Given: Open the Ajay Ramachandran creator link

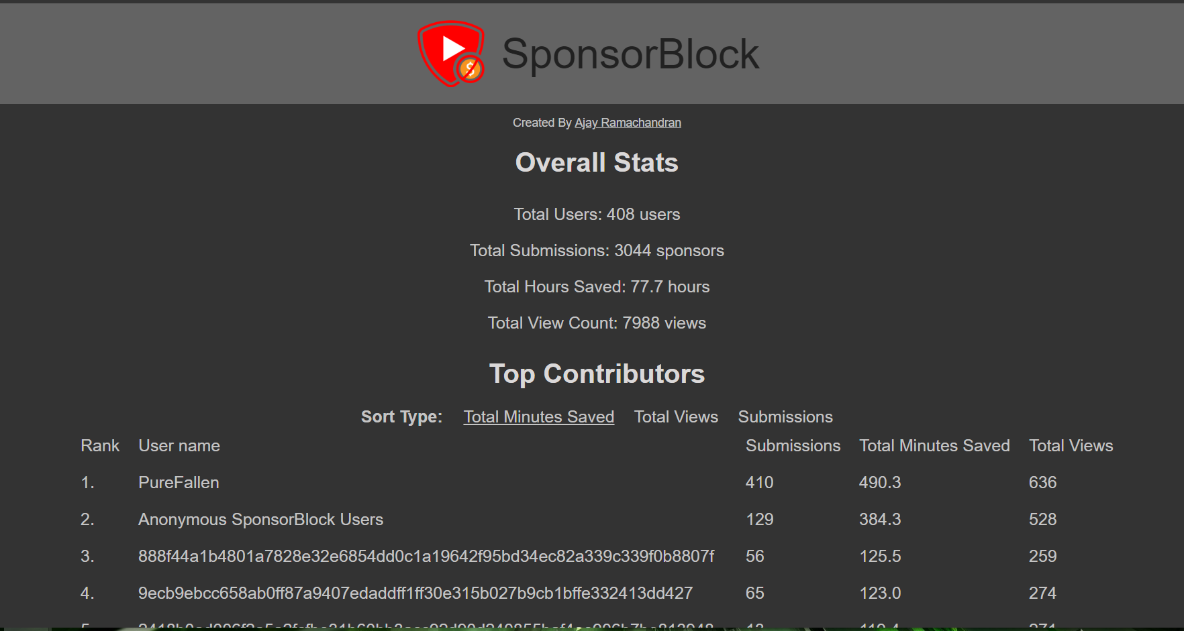Looking at the screenshot, I should pos(628,123).
